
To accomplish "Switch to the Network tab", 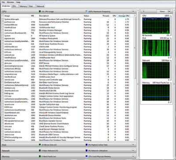I will (x=40, y=6).
